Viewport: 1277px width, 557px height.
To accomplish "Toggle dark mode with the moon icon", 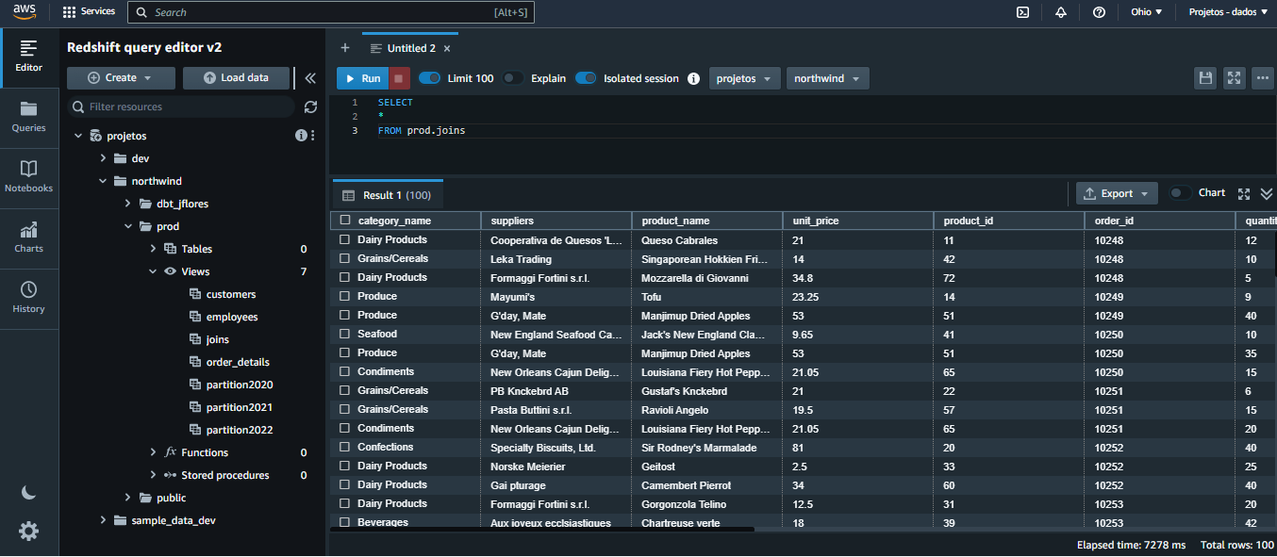I will (x=28, y=492).
